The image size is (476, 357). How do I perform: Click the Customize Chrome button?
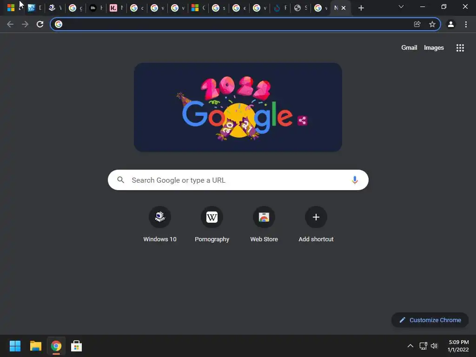pyautogui.click(x=430, y=320)
